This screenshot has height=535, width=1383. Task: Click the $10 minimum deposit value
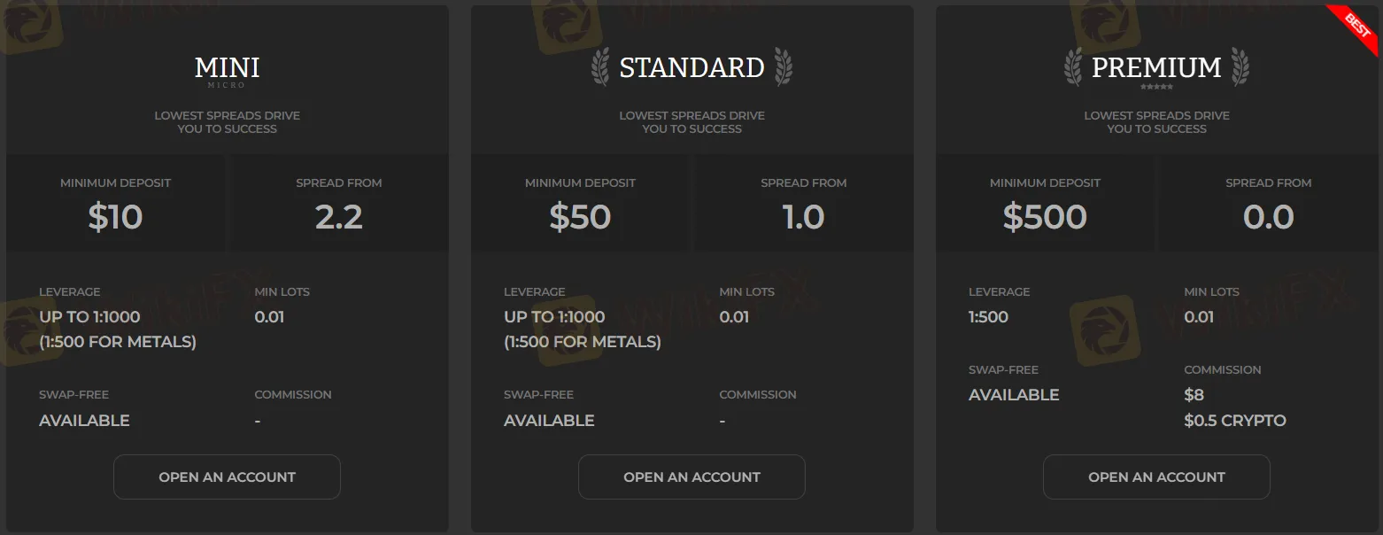(116, 217)
